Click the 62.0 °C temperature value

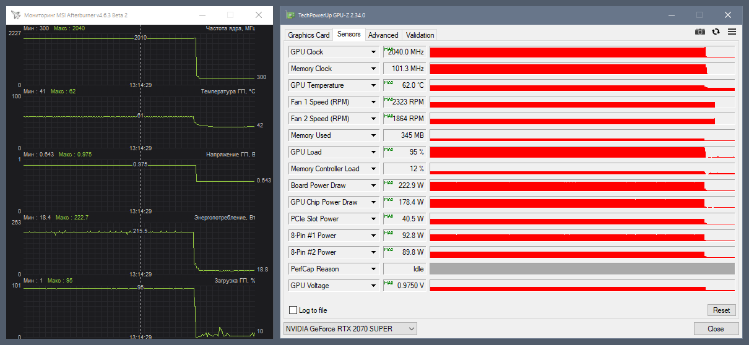(405, 85)
